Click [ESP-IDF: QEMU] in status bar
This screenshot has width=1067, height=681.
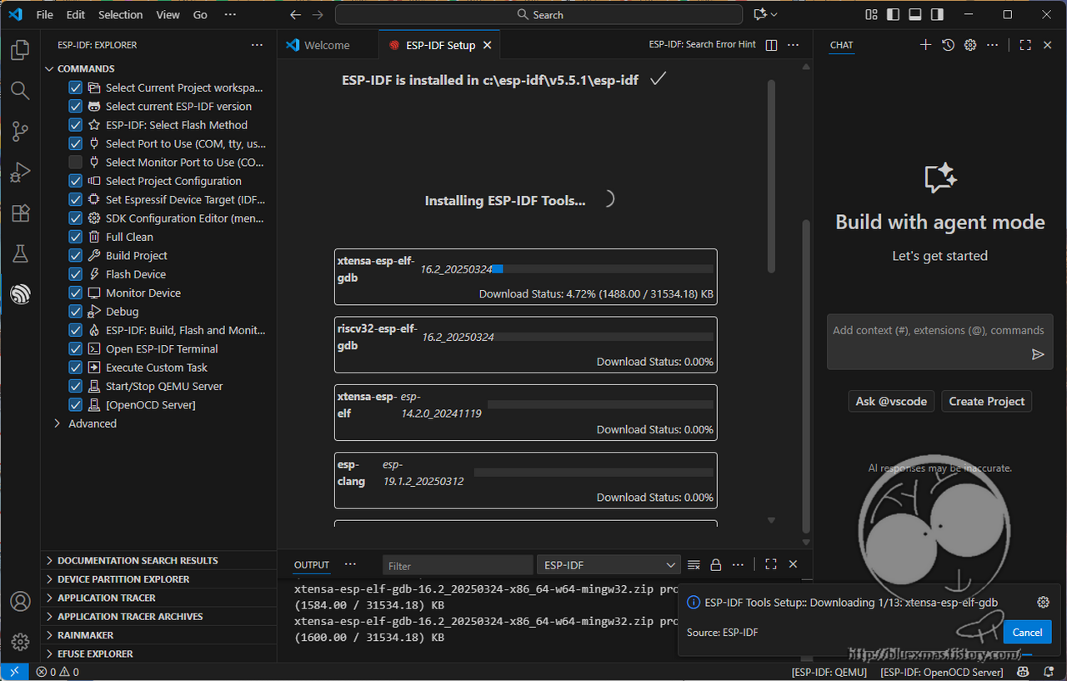coord(829,672)
